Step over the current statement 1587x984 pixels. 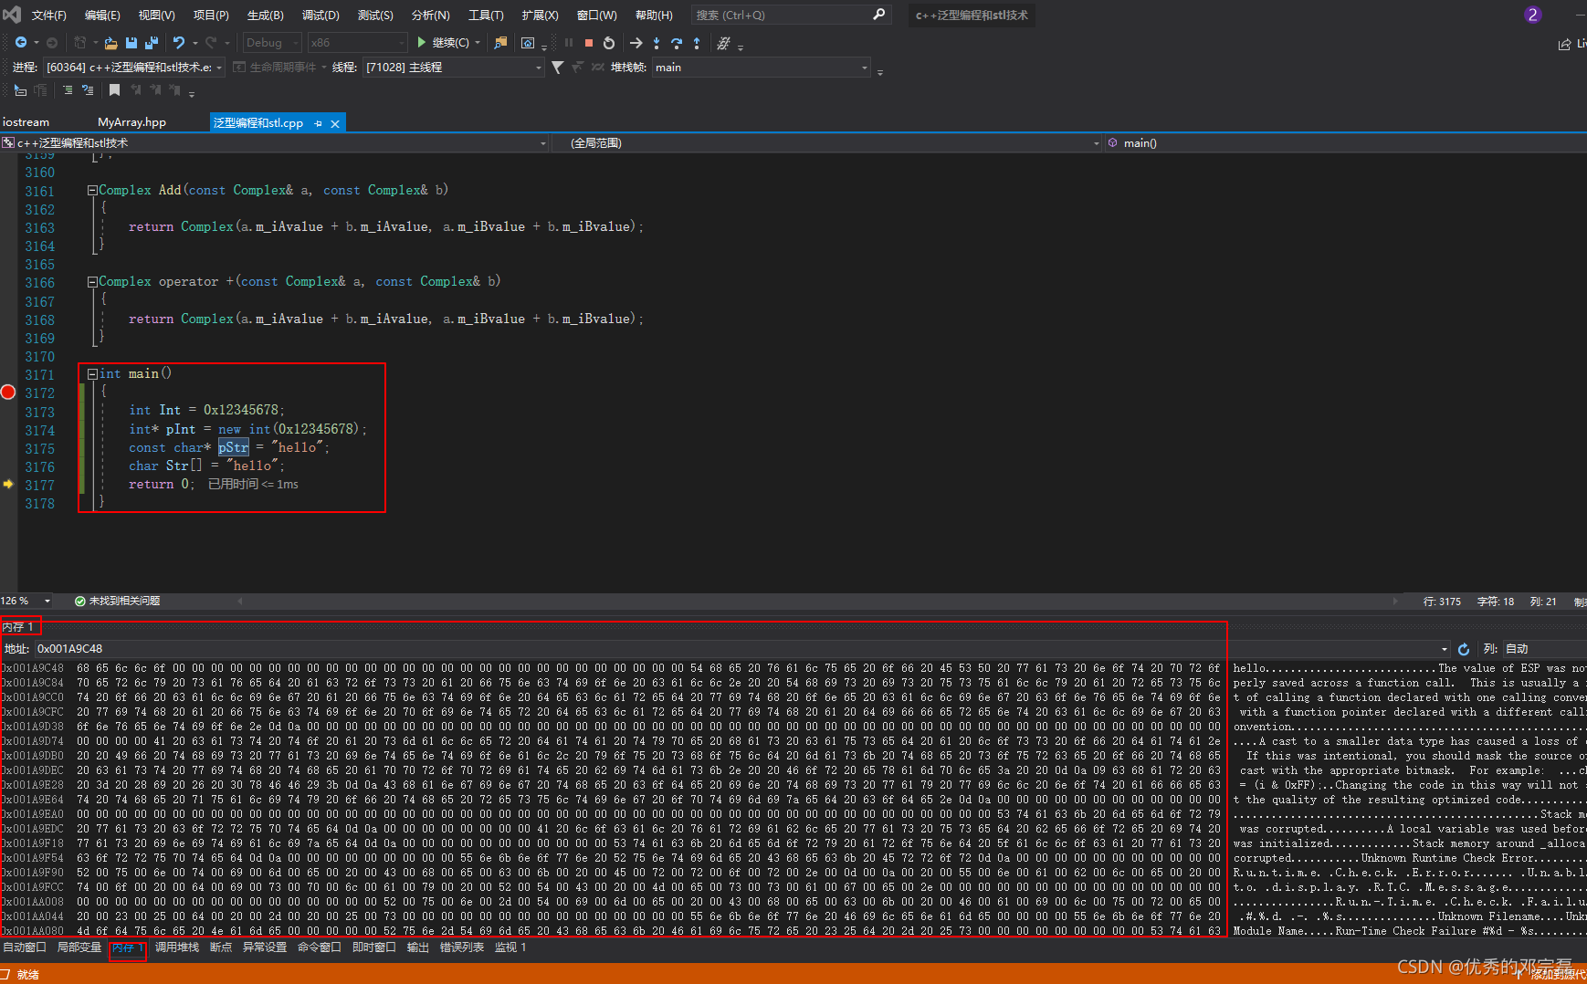coord(677,43)
